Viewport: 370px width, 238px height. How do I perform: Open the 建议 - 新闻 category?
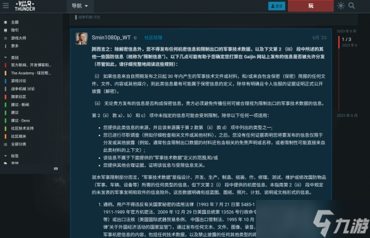point(20,104)
